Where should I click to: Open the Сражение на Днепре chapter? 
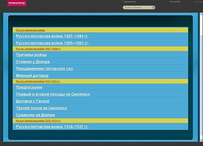click(x=35, y=115)
